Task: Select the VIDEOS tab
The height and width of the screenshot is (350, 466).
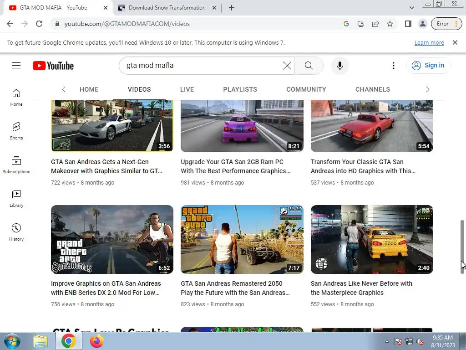Action: pyautogui.click(x=139, y=89)
